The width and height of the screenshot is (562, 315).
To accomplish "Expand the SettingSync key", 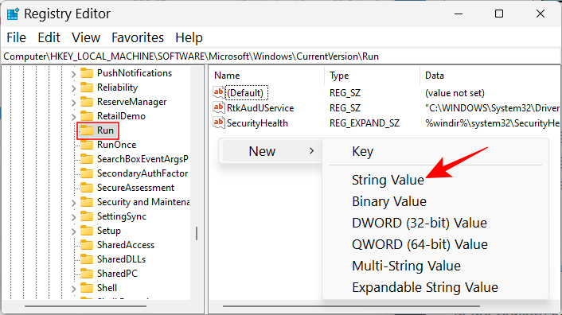I will point(73,217).
